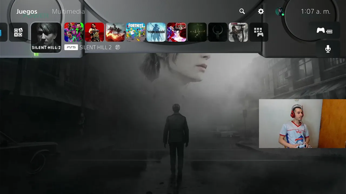The width and height of the screenshot is (346, 194).
Task: Select the Silent Hill 2 game tile
Action: pos(46,37)
